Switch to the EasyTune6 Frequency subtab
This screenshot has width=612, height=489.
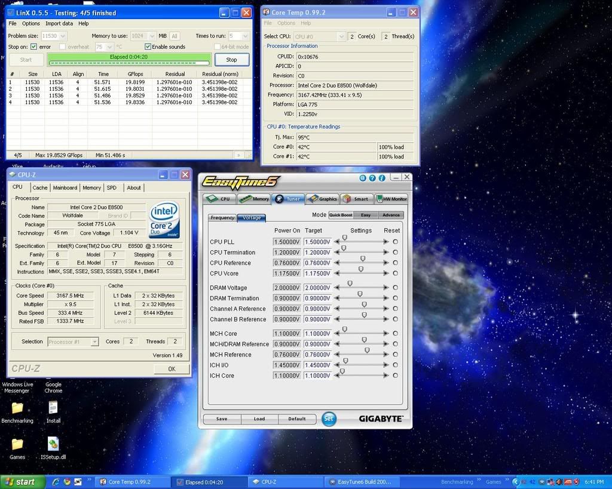coord(222,217)
